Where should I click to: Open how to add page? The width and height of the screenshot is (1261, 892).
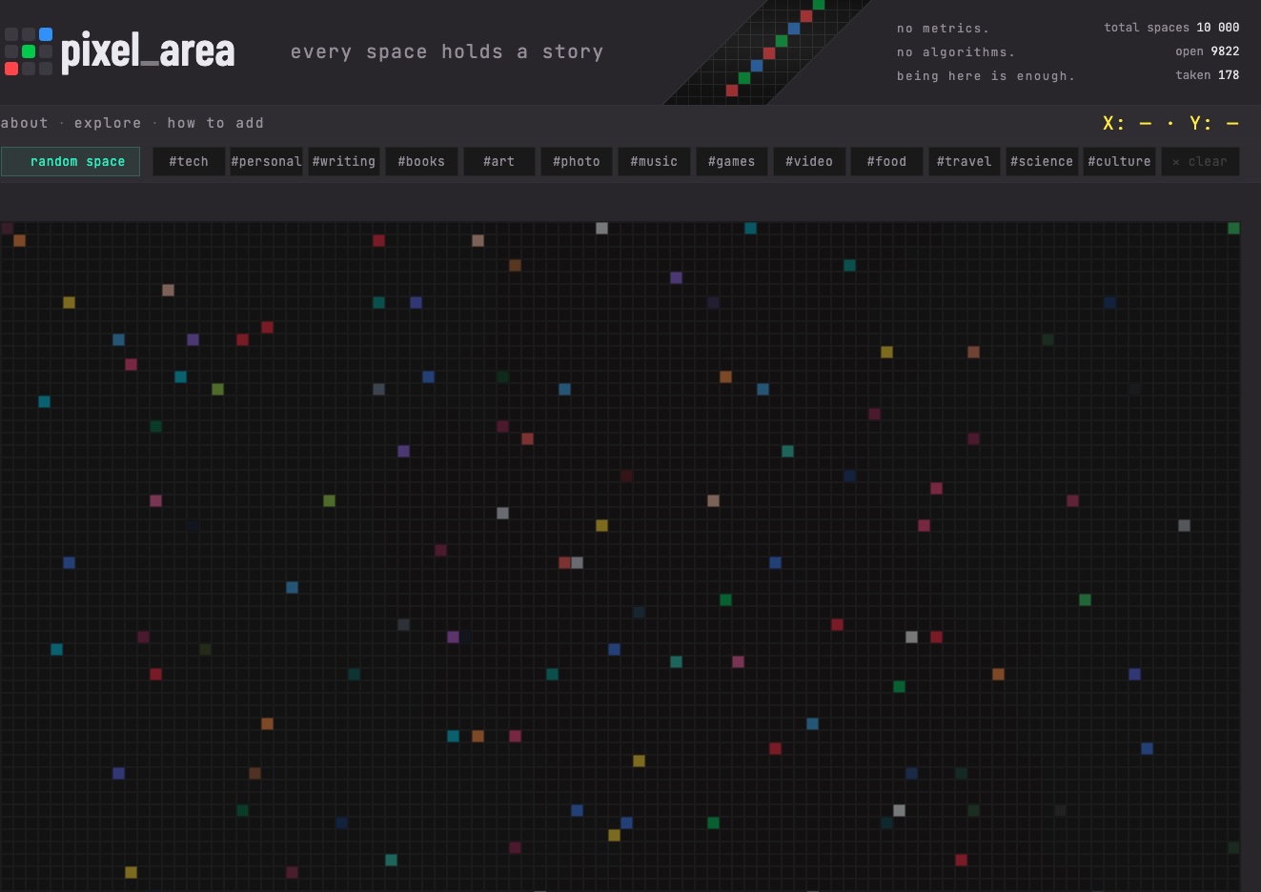215,123
